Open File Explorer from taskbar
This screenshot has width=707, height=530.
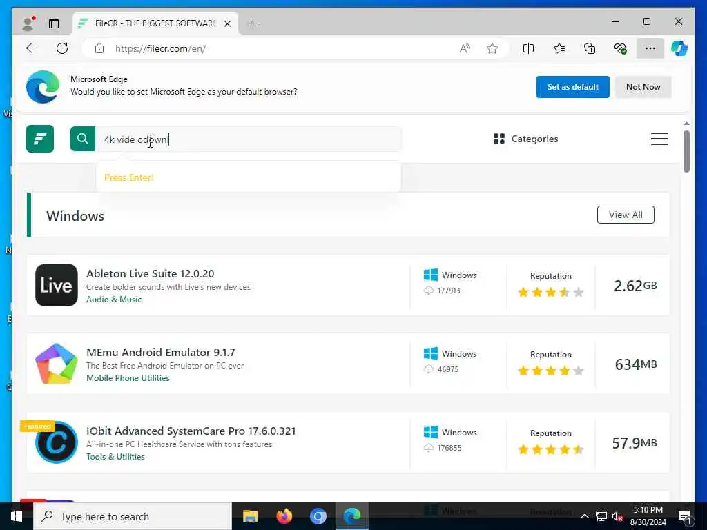(x=250, y=516)
